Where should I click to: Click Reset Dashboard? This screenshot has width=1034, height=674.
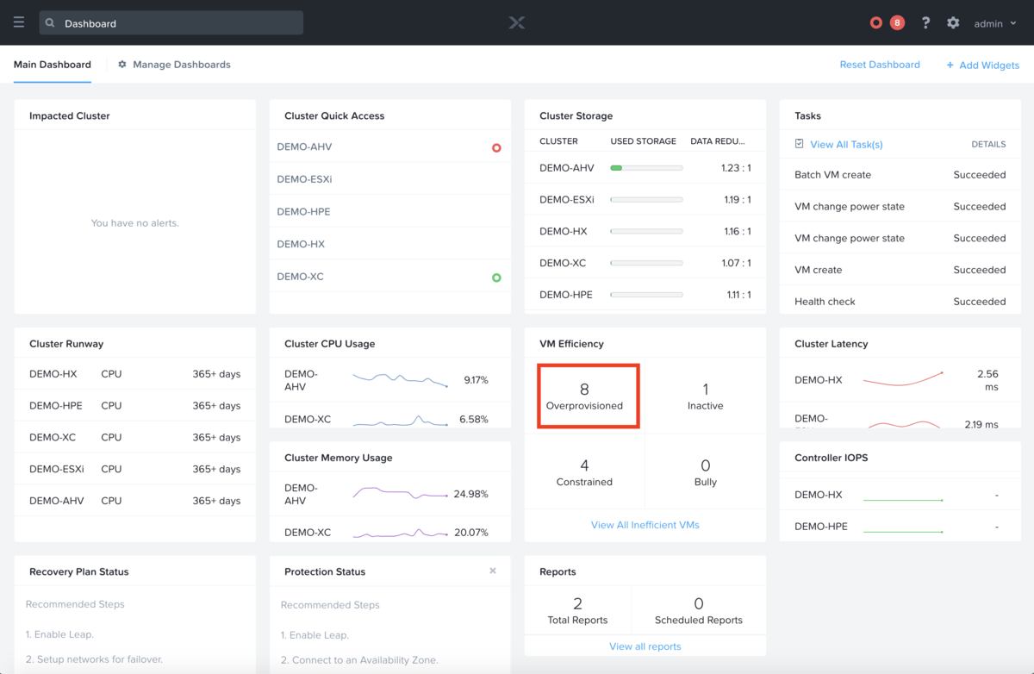880,64
